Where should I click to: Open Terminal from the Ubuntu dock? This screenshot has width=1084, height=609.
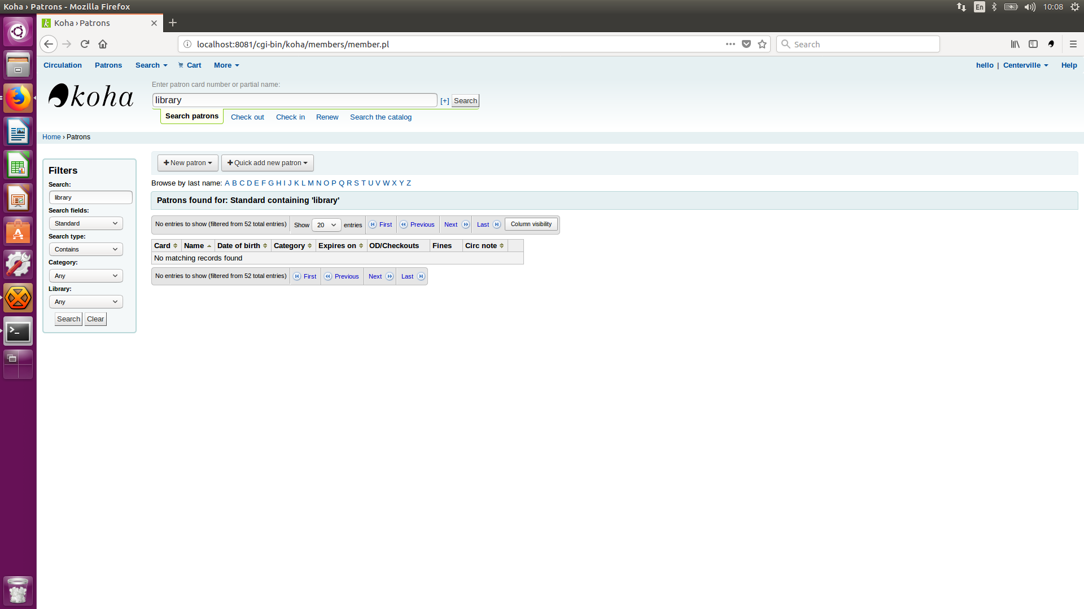(18, 332)
